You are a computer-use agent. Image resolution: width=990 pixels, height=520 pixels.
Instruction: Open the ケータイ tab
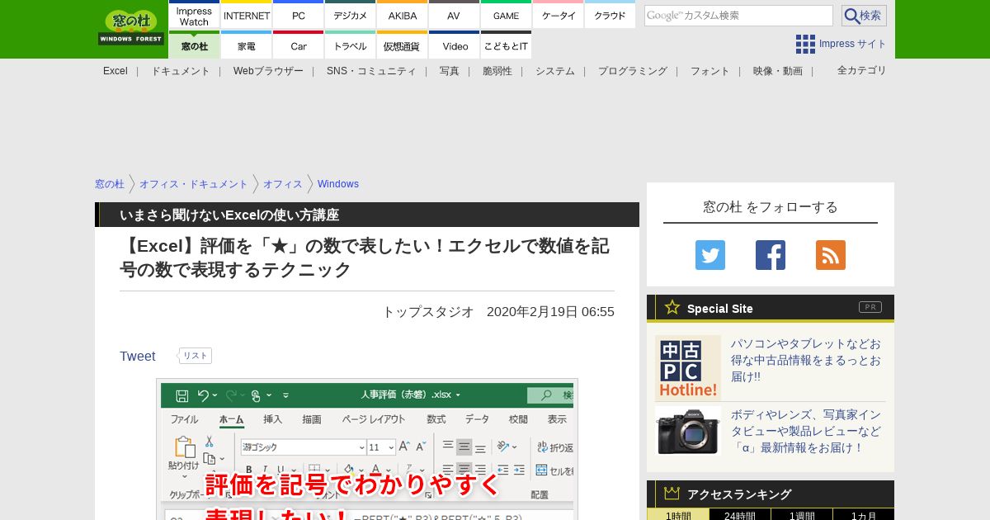(559, 15)
